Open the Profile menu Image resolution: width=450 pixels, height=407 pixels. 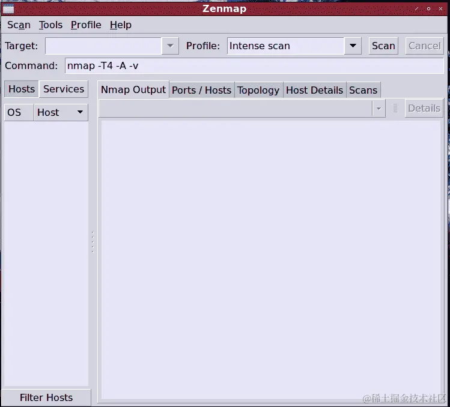click(x=86, y=25)
